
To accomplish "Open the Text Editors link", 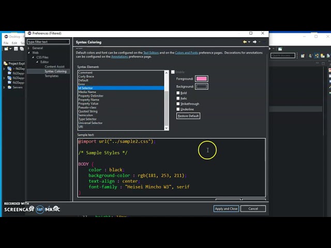I will click(x=151, y=53).
